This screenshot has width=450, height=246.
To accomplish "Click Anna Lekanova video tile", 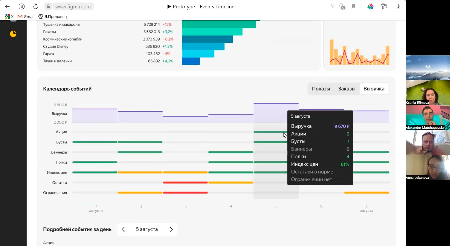I will coord(428,168).
